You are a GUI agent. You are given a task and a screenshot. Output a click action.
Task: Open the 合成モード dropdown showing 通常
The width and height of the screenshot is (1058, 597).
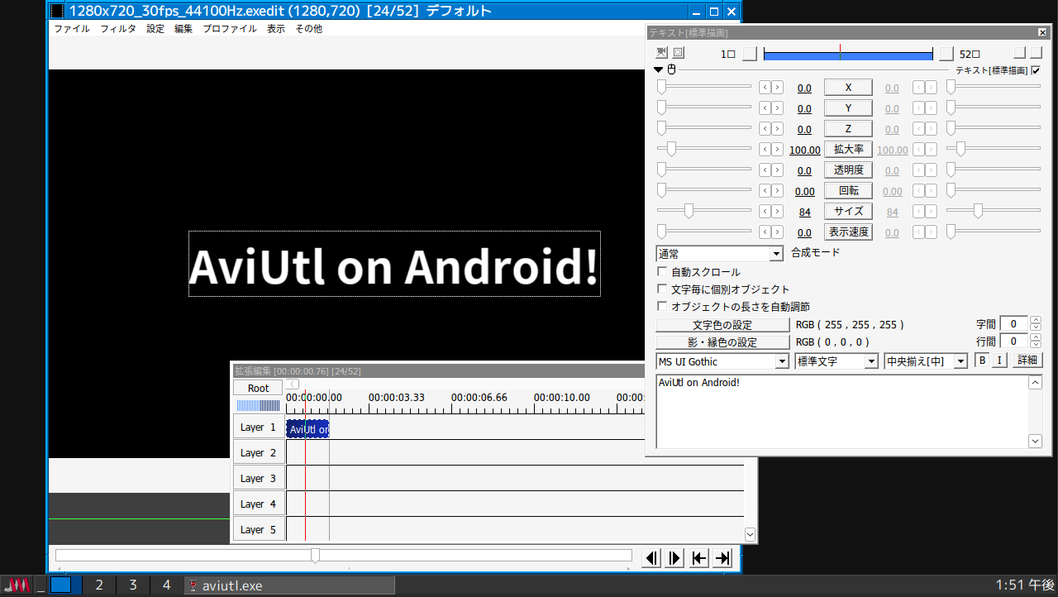pos(777,252)
